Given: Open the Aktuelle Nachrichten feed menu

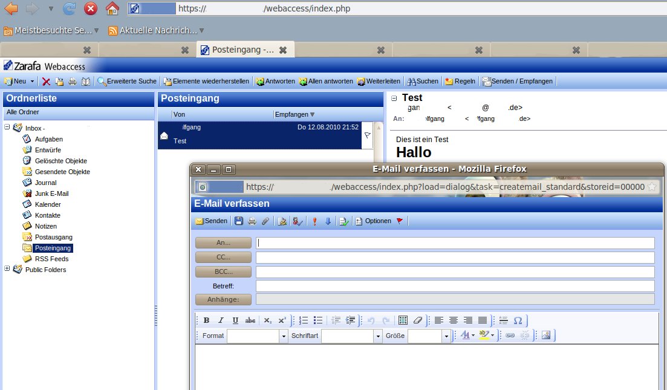Looking at the screenshot, I should pyautogui.click(x=156, y=30).
